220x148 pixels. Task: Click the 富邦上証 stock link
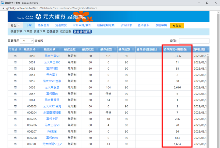pyautogui.click(x=52, y=119)
